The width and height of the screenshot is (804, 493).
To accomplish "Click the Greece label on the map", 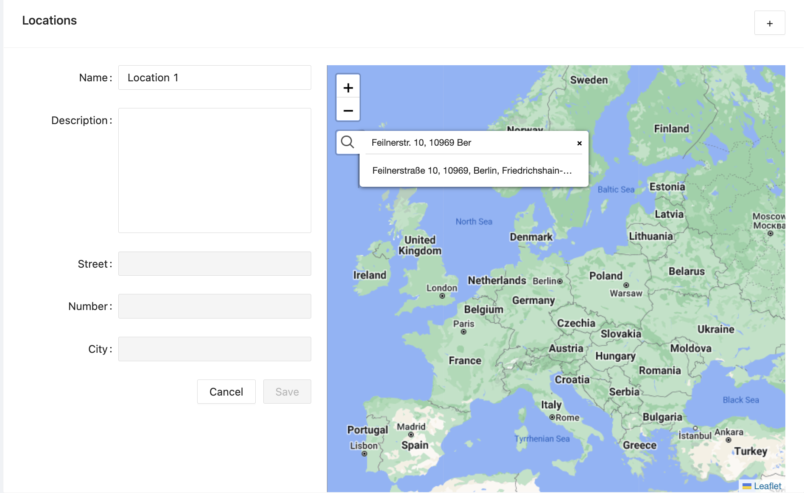I will tap(639, 445).
